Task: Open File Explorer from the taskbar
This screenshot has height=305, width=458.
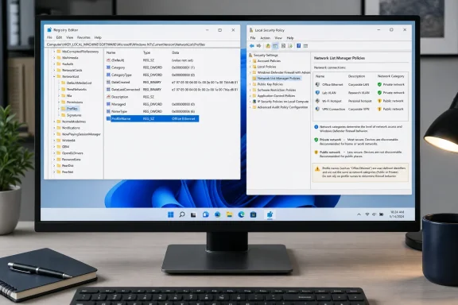Action: point(229,214)
